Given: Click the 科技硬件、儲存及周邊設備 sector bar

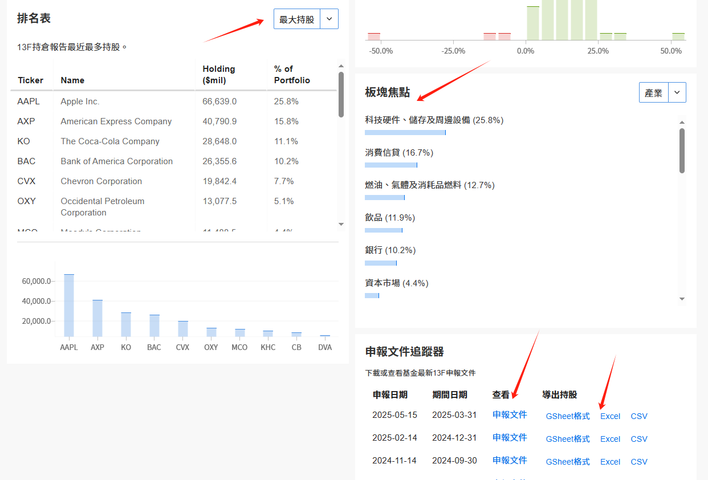Looking at the screenshot, I should (405, 132).
